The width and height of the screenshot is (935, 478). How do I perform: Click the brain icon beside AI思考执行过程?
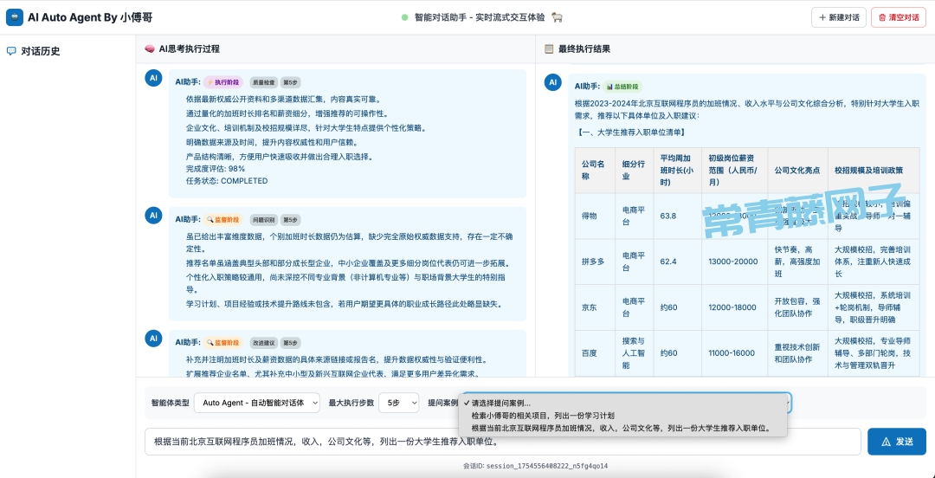150,49
